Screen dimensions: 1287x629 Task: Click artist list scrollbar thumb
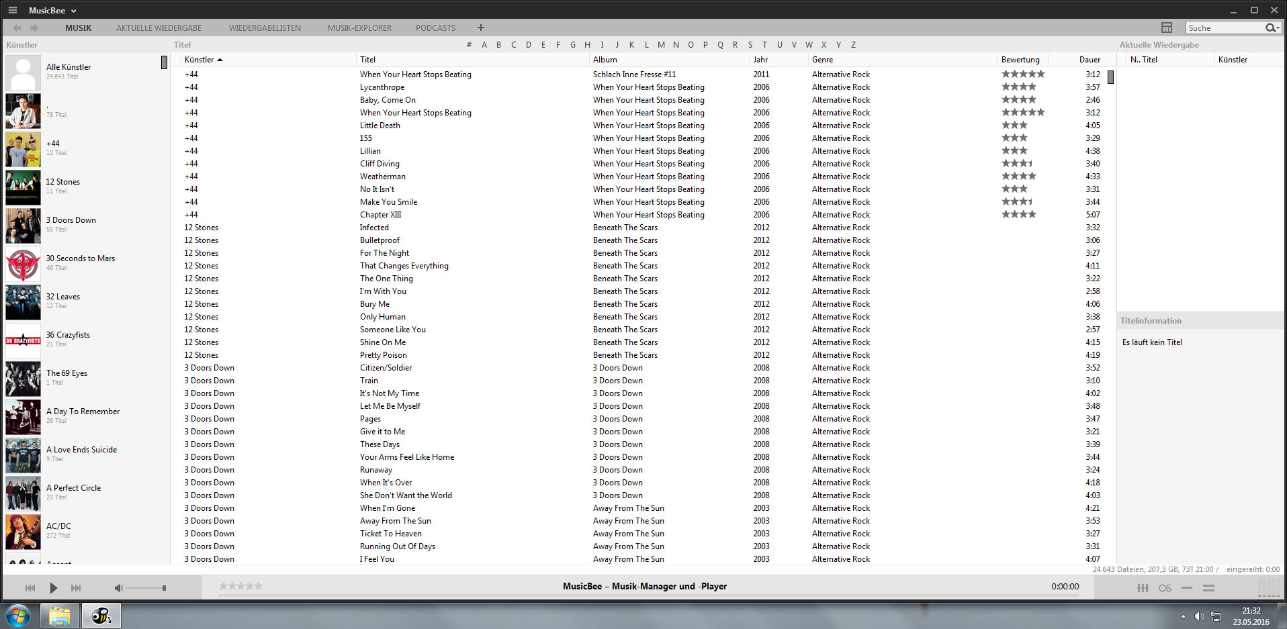tap(164, 62)
